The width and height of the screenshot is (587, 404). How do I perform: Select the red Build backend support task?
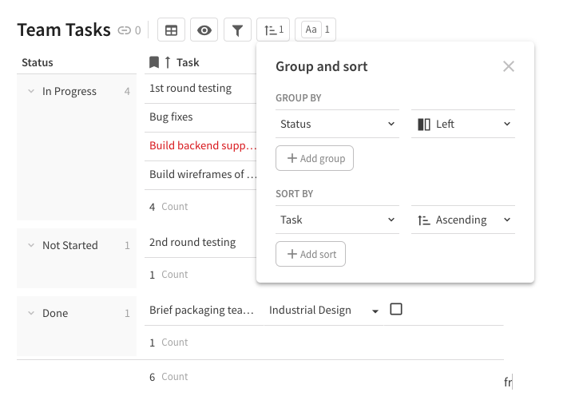203,146
